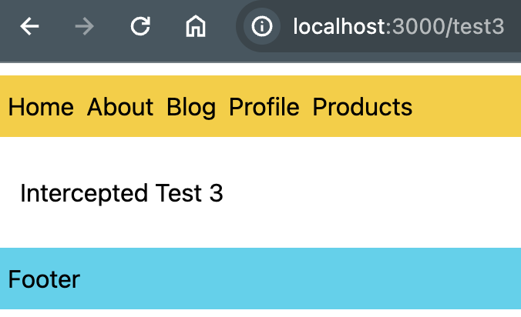The image size is (521, 317).
Task: Click the Footer label
Action: click(x=44, y=279)
